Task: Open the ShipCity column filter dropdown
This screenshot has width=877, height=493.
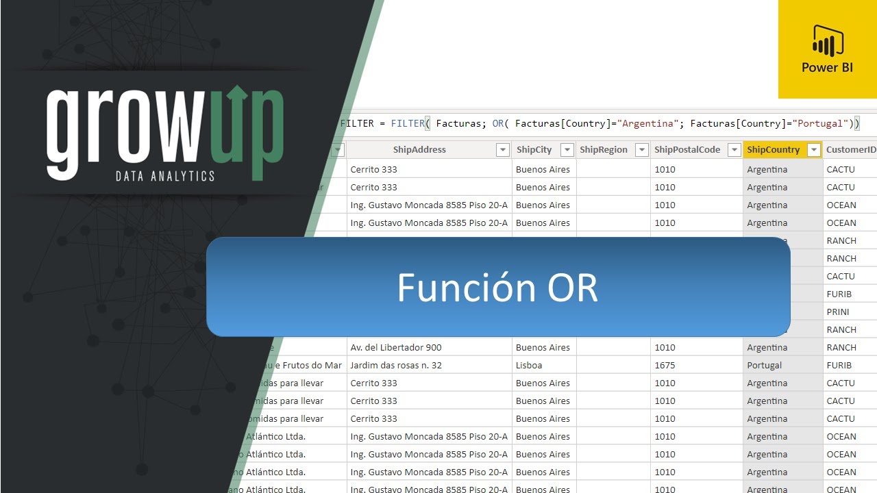Action: pyautogui.click(x=567, y=150)
